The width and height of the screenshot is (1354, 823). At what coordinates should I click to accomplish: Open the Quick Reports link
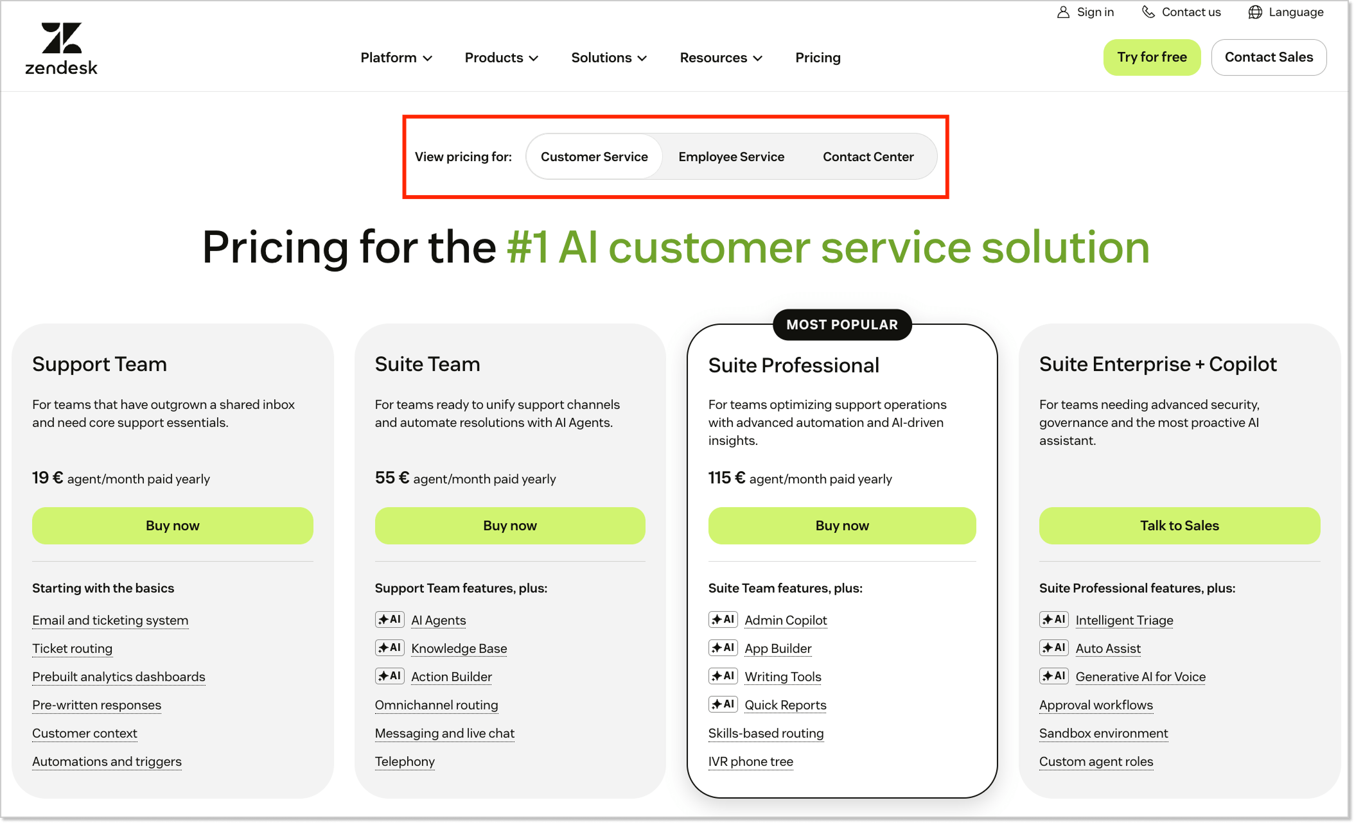coord(786,705)
